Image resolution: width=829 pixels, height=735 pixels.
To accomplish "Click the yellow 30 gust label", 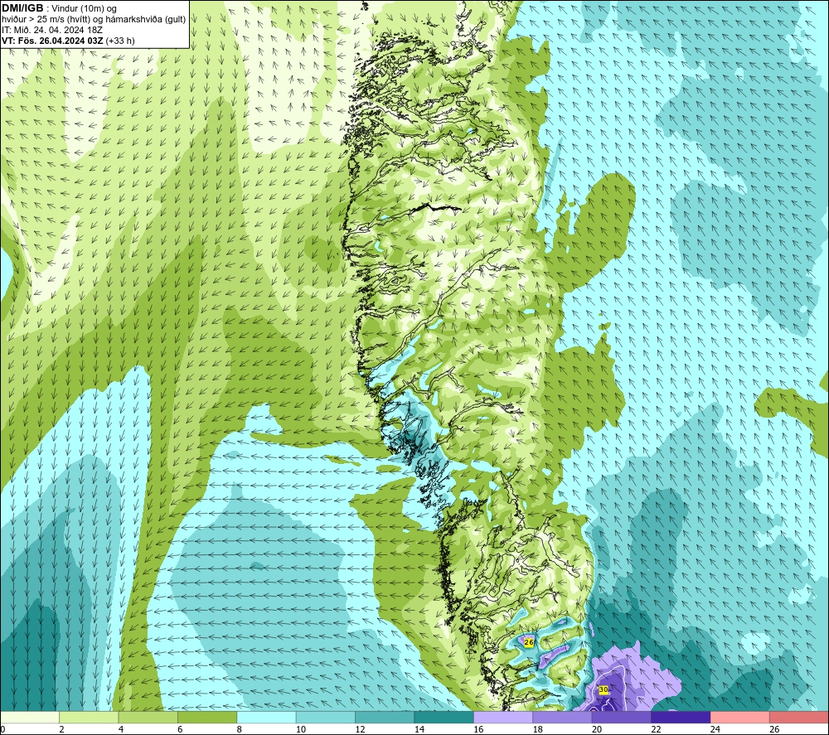I will tap(604, 689).
